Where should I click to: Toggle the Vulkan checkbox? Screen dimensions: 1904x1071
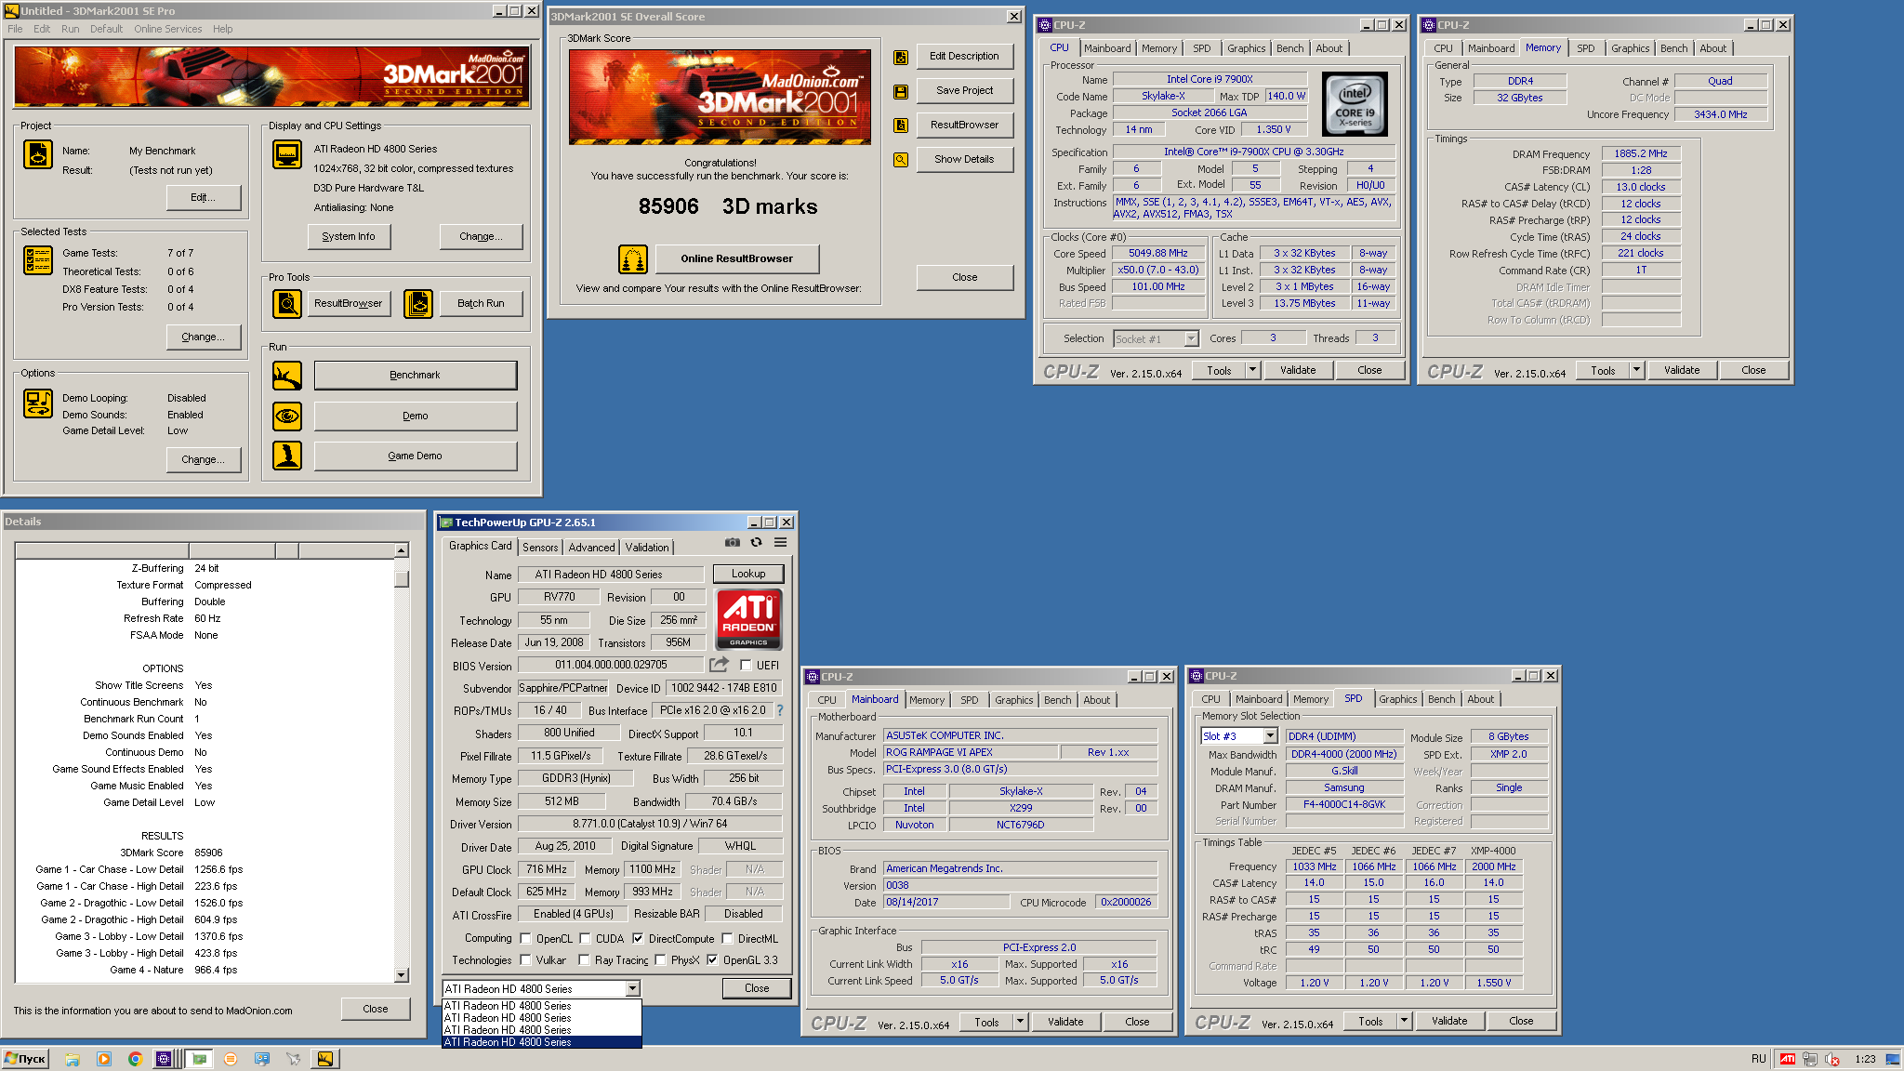click(525, 960)
